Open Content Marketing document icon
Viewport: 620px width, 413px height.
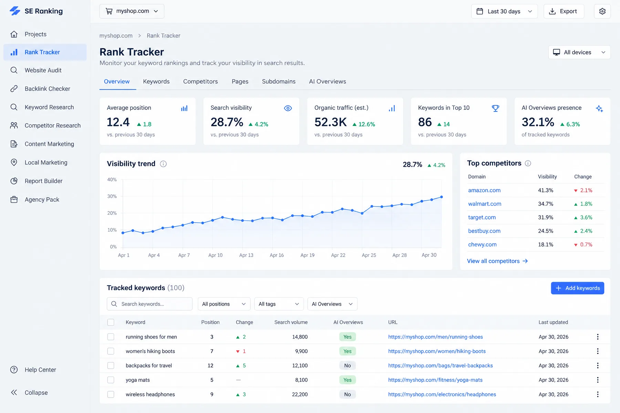tap(14, 144)
